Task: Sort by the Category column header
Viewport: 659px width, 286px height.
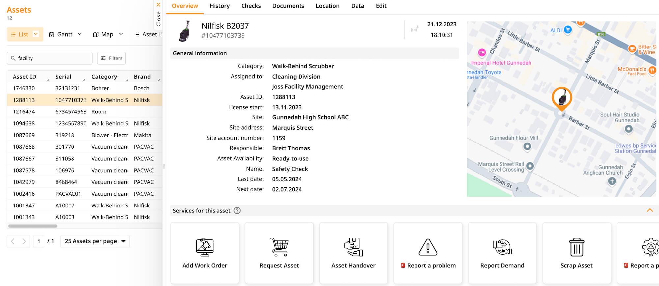Action: tap(104, 77)
